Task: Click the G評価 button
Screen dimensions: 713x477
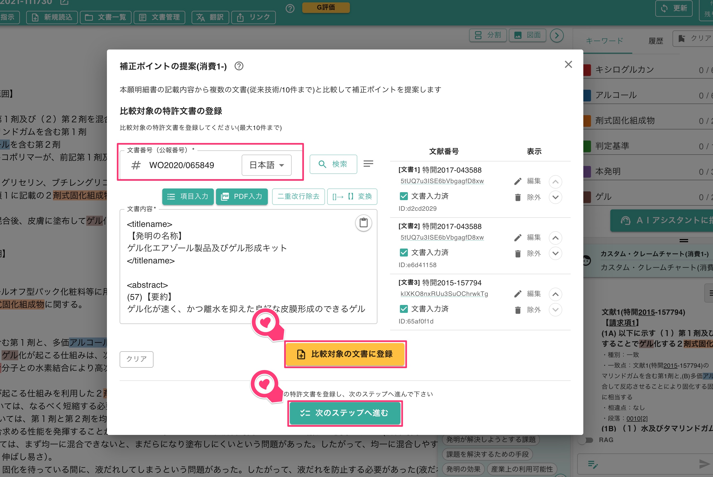Action: (326, 7)
